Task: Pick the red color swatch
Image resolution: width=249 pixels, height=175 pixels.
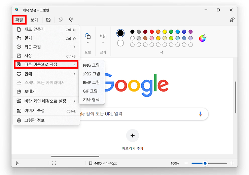Action: pos(152,32)
